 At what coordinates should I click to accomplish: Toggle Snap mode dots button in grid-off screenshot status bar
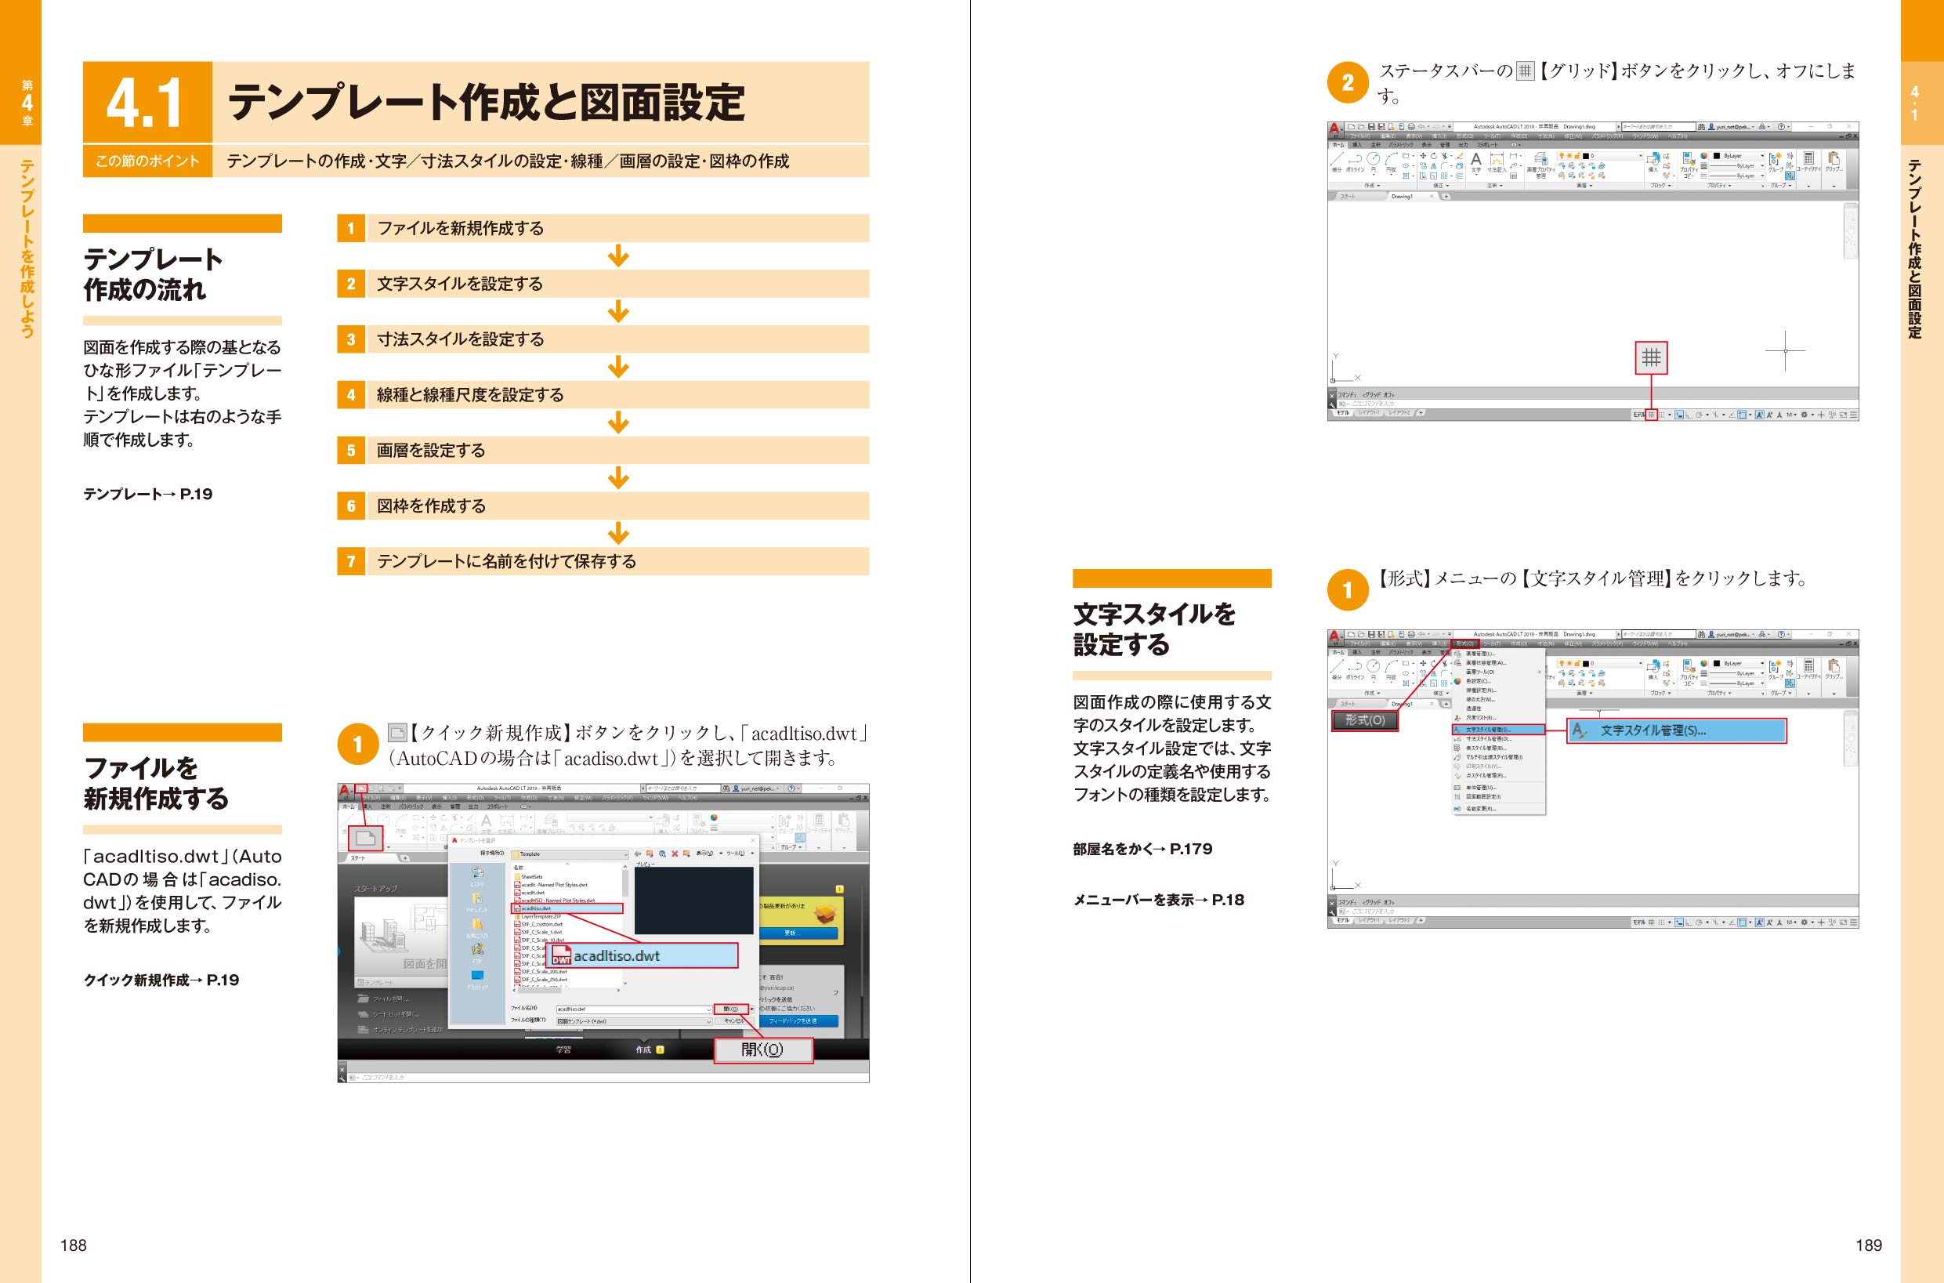[x=1662, y=415]
